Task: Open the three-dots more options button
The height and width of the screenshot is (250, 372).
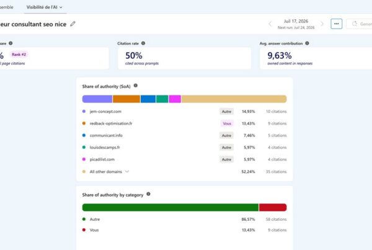Action: point(337,24)
